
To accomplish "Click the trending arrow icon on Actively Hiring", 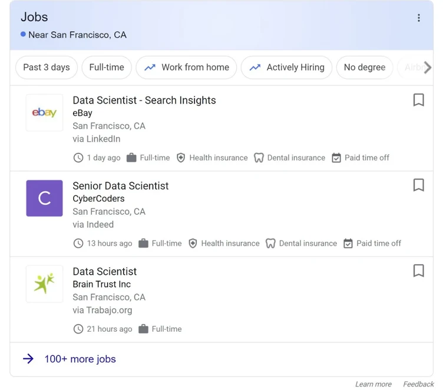I will pyautogui.click(x=255, y=68).
